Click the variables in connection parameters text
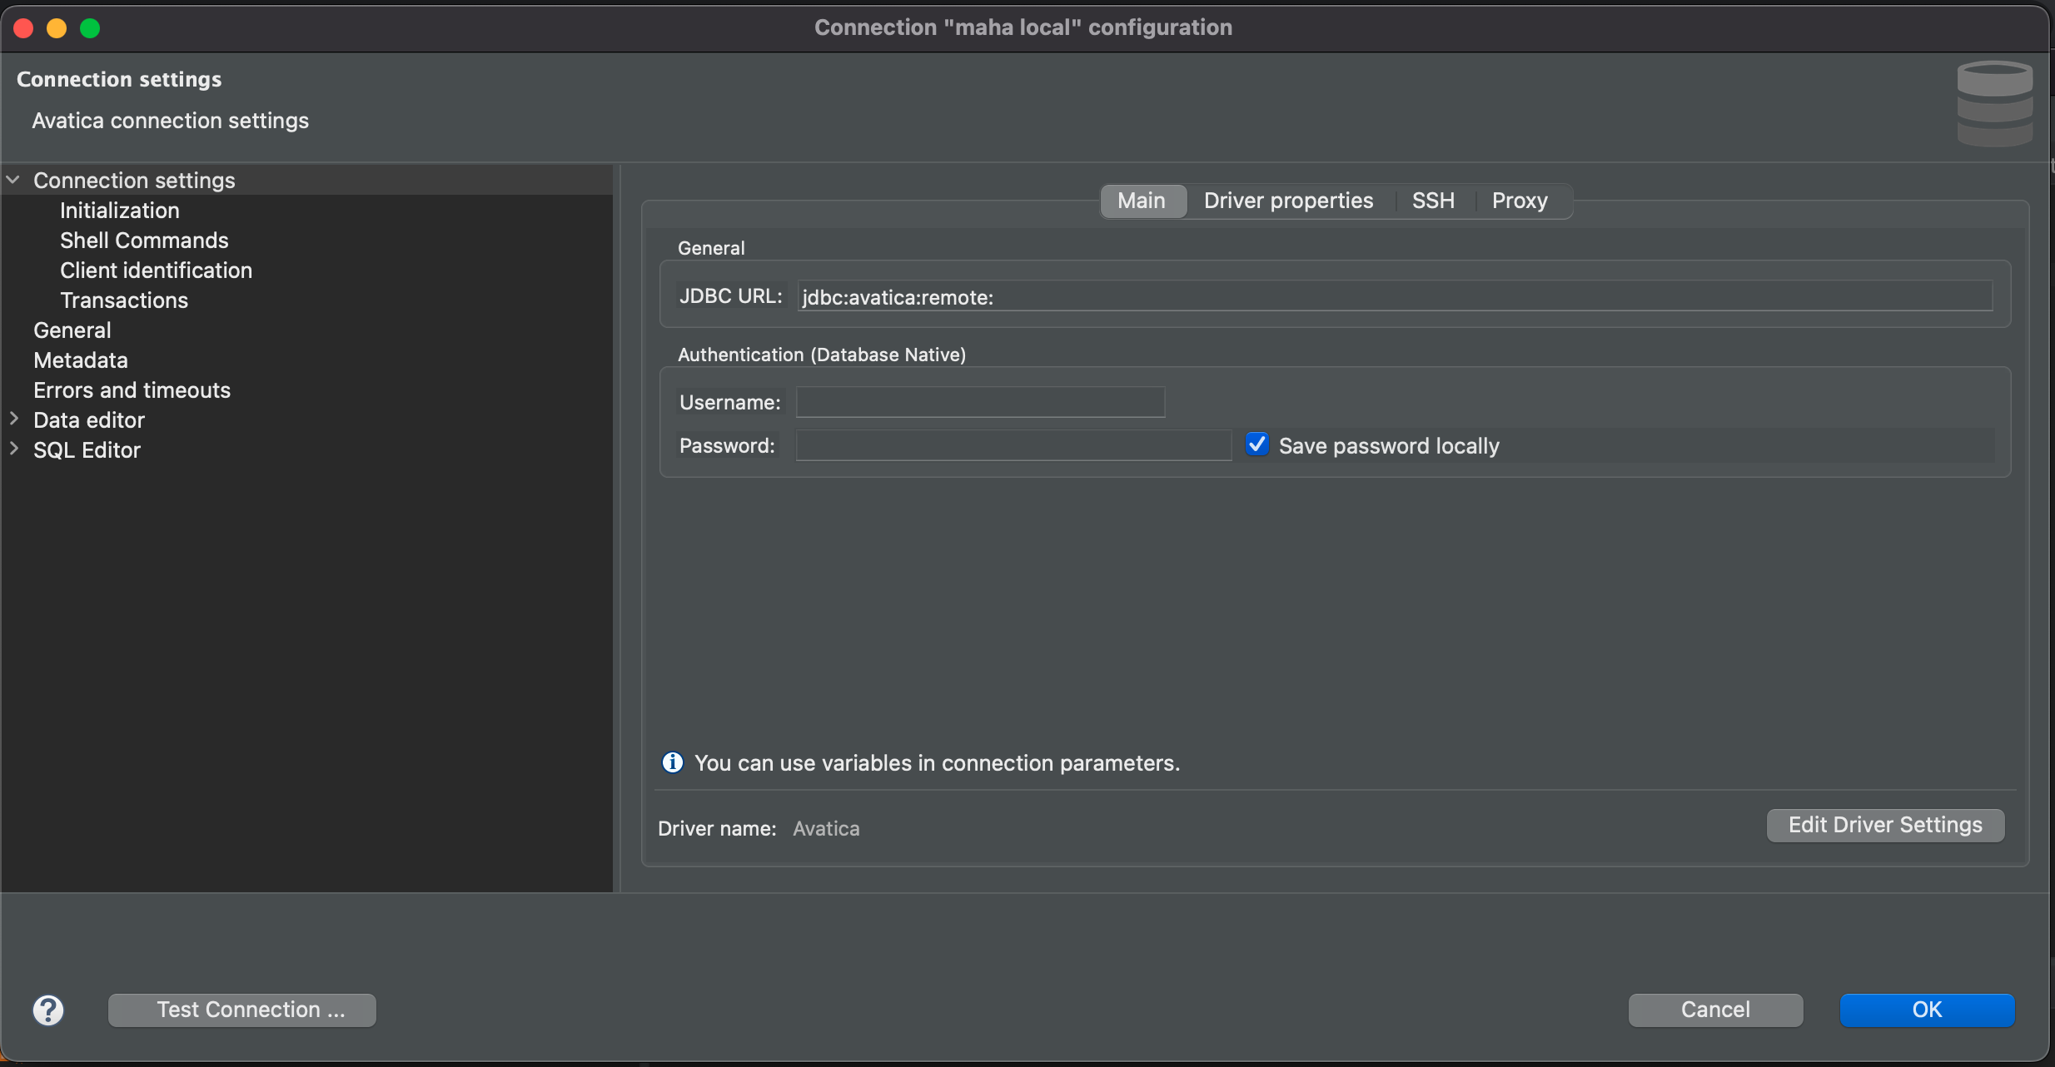Image resolution: width=2055 pixels, height=1067 pixels. click(x=938, y=763)
